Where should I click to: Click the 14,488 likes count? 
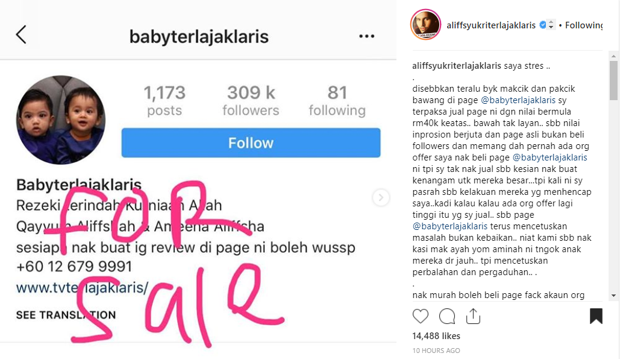tap(436, 336)
